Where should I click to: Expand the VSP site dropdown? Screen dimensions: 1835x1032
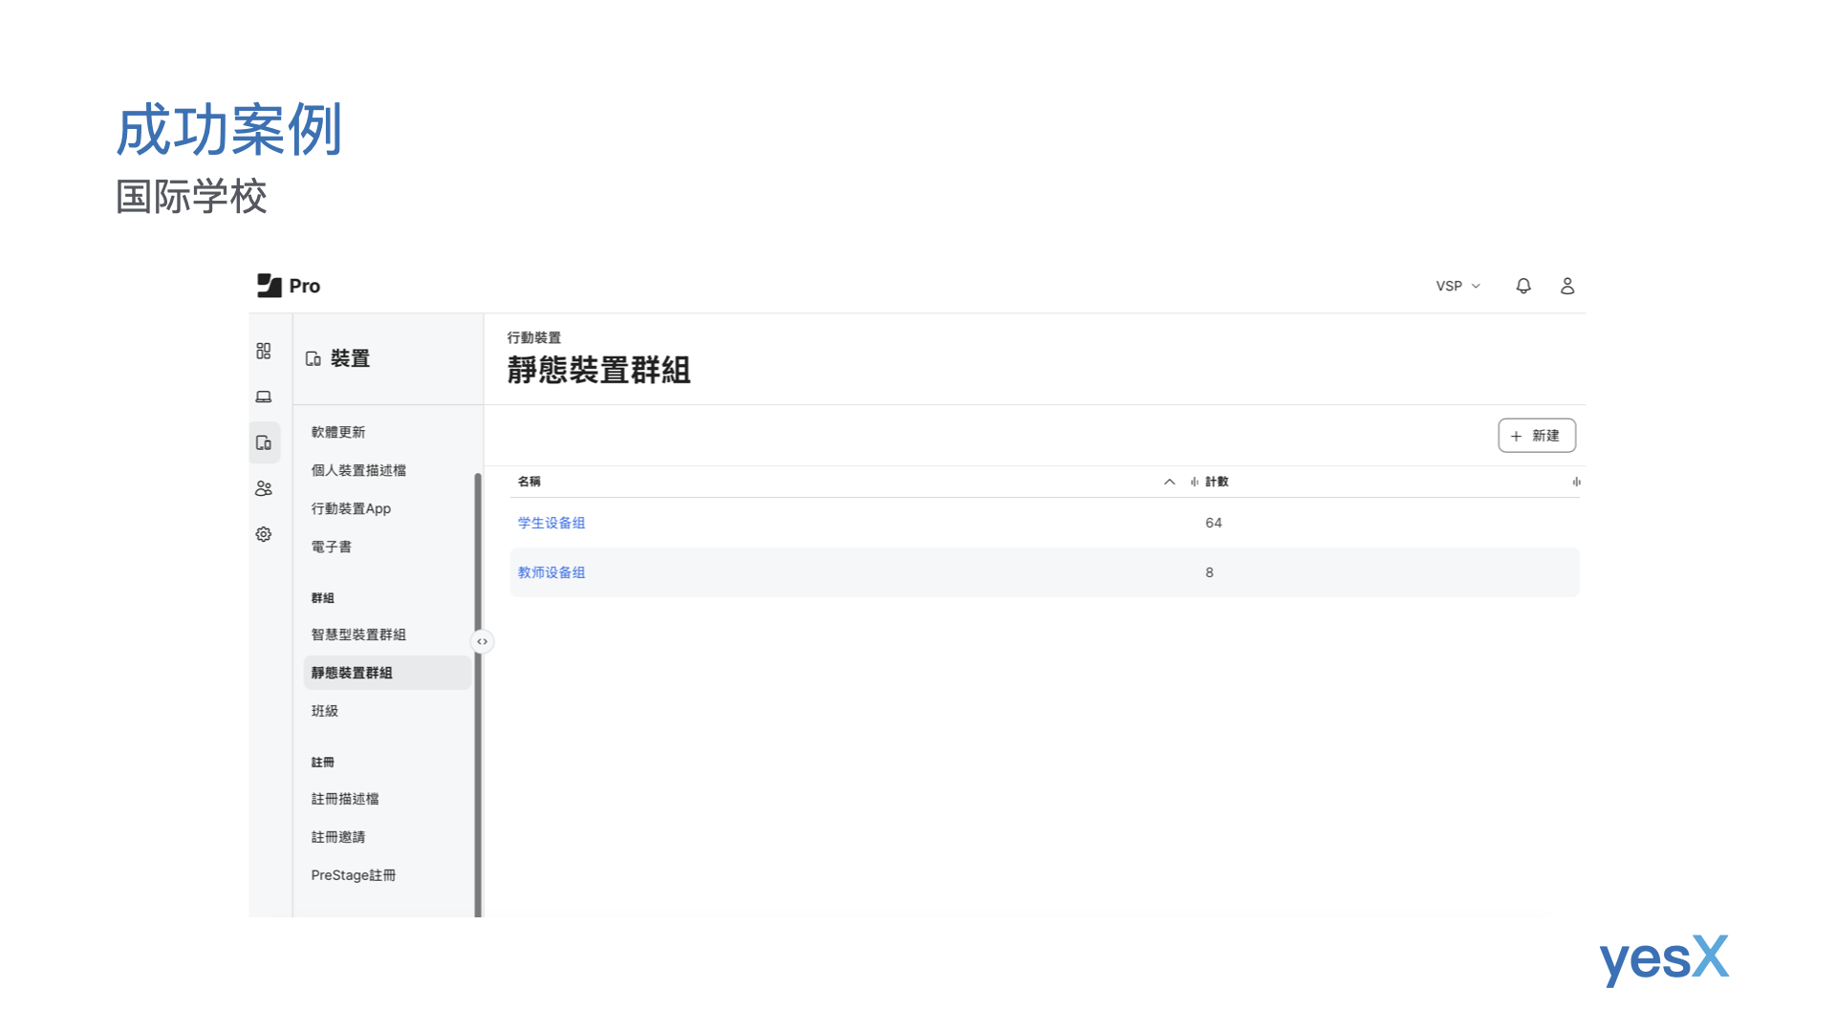1457,286
